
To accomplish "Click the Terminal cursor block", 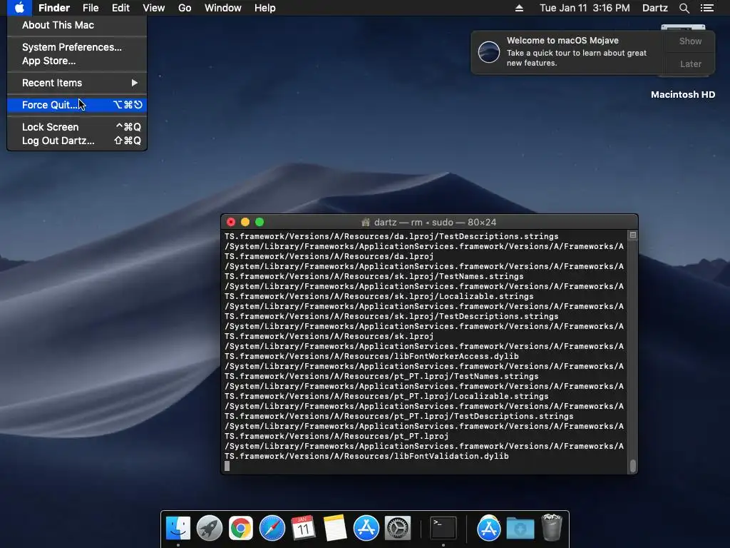I will tap(227, 466).
